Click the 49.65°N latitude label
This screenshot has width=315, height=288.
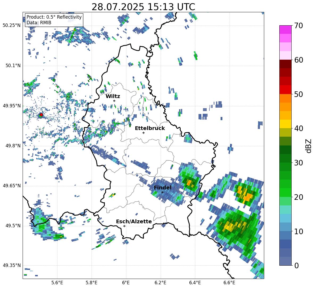coord(12,186)
